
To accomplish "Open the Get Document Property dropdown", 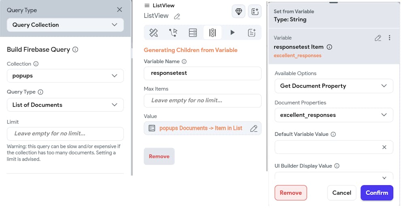I will 334,86.
